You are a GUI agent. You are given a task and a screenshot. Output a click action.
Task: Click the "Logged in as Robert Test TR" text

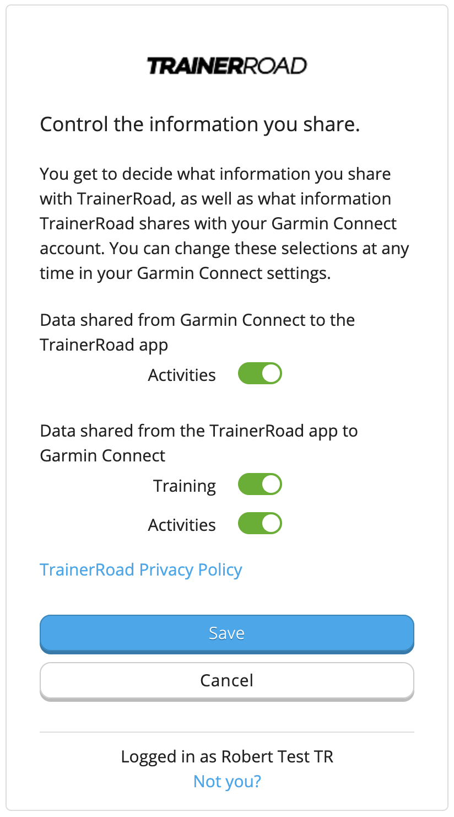coord(227,756)
